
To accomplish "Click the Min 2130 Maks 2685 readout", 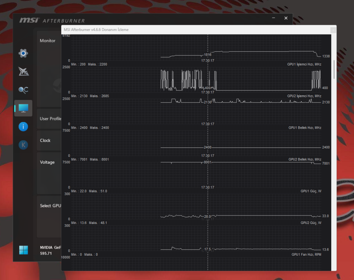I will [x=90, y=96].
